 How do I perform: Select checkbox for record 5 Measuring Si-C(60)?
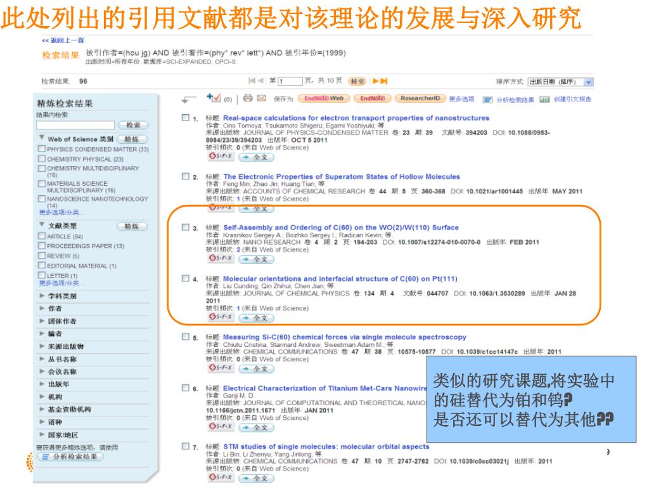click(x=186, y=337)
